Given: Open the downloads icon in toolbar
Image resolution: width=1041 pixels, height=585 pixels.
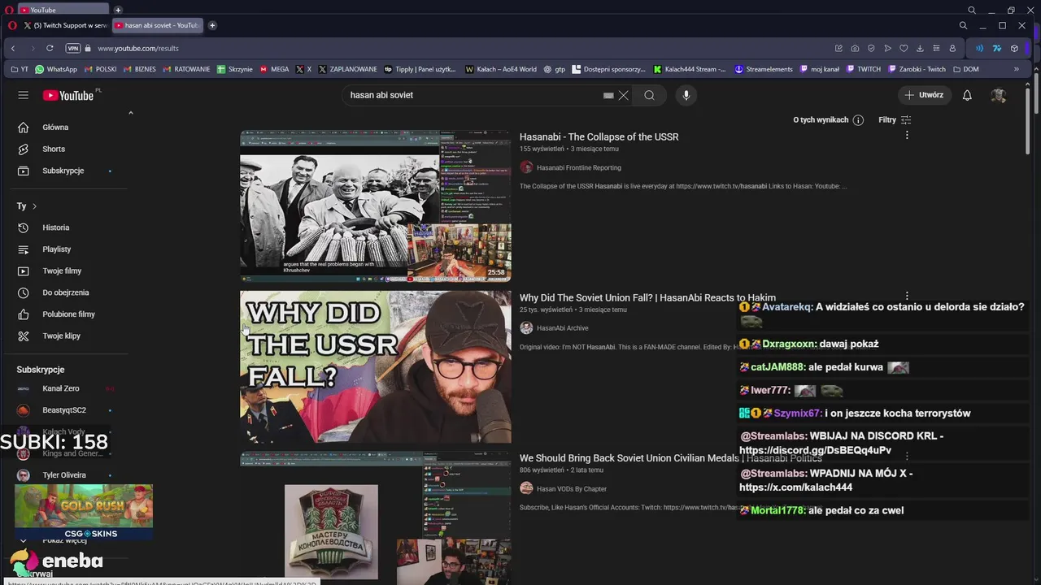Looking at the screenshot, I should coord(920,48).
